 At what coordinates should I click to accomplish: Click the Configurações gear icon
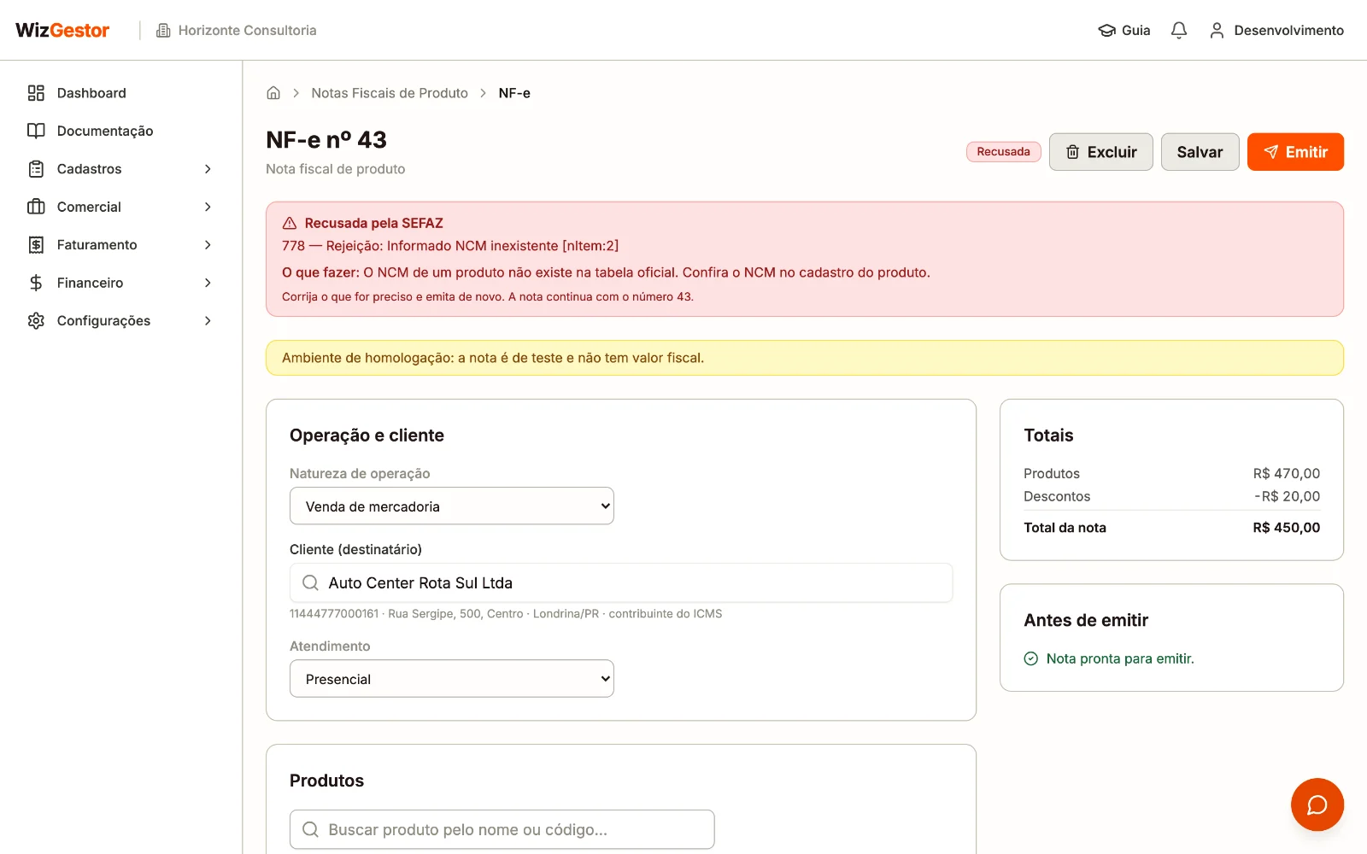click(36, 320)
